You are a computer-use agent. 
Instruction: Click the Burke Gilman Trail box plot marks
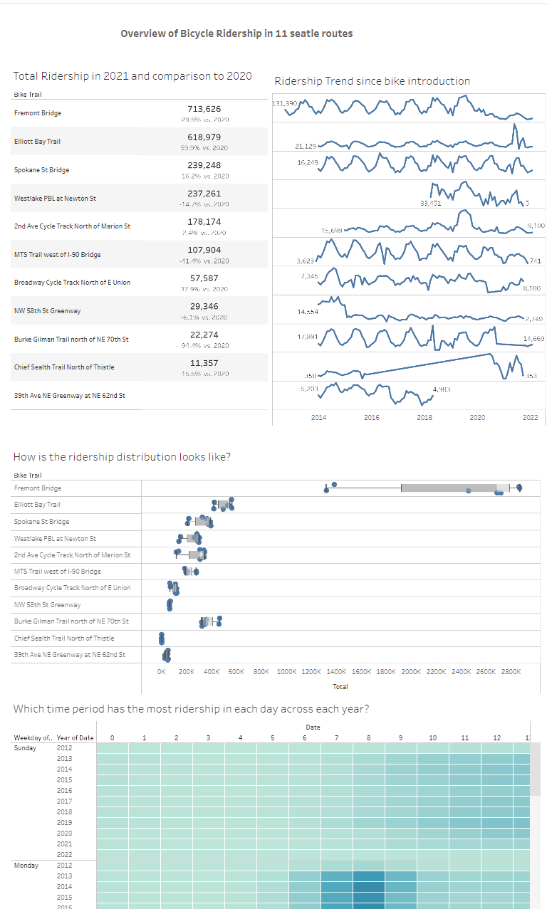point(212,621)
